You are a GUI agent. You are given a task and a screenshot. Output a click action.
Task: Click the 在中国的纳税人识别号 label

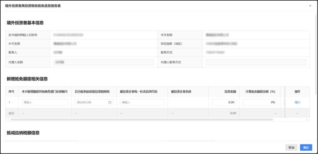23,35
